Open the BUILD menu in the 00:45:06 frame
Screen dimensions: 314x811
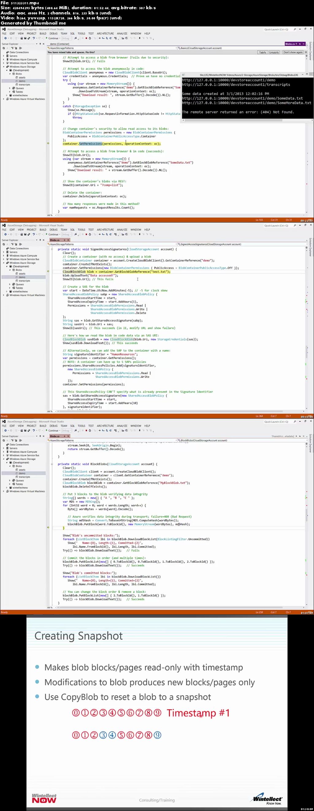pos(43,230)
